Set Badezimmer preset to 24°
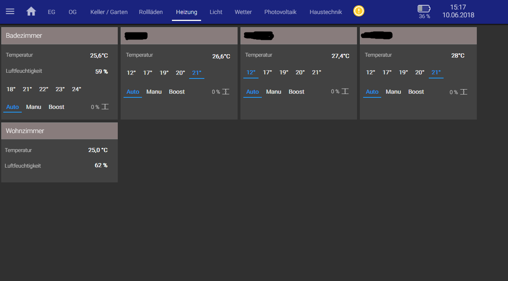508x281 pixels. (77, 89)
